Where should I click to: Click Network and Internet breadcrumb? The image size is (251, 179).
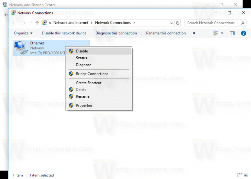tap(71, 23)
